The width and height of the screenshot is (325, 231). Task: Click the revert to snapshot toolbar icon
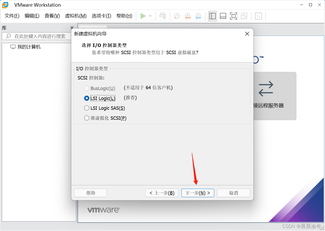[x=188, y=16]
